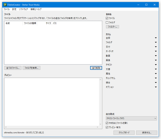
Task: Sort by the ファイルの種類 column header
Action: pos(30,23)
